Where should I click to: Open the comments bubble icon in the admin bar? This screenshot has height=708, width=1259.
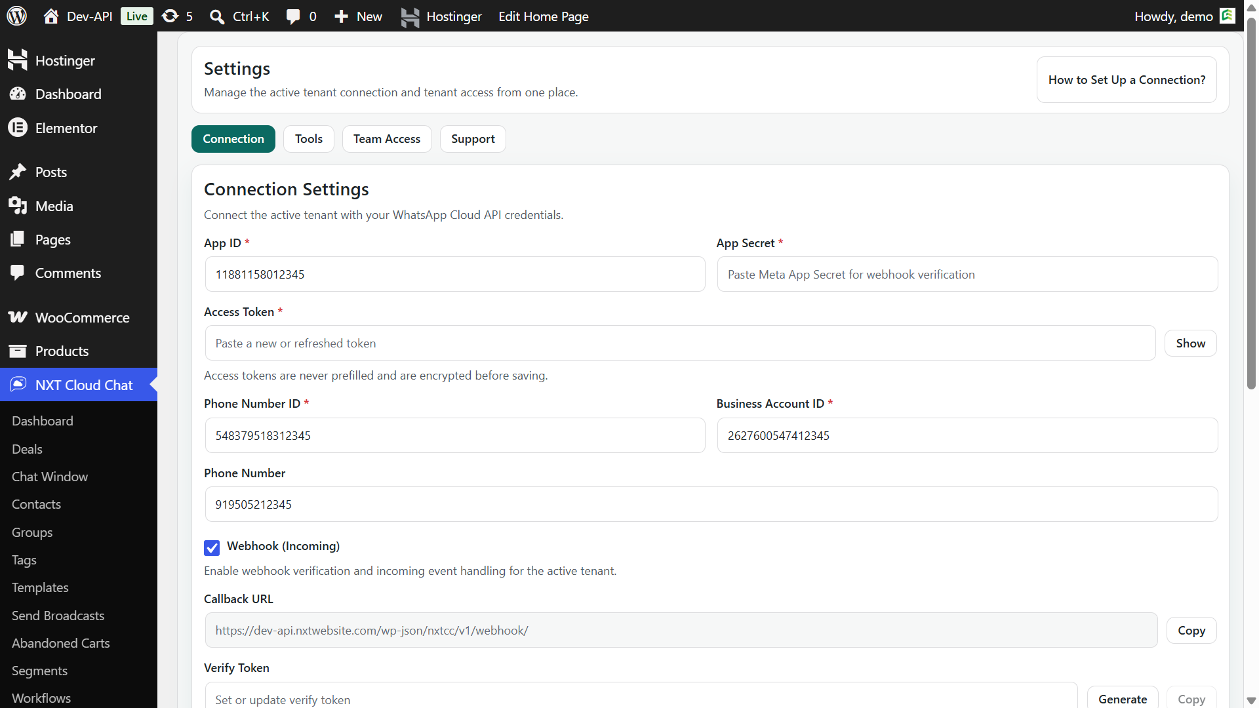(x=293, y=16)
